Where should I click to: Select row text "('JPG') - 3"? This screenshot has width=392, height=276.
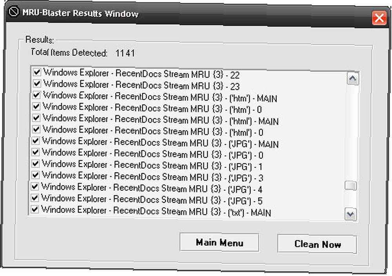click(x=152, y=177)
